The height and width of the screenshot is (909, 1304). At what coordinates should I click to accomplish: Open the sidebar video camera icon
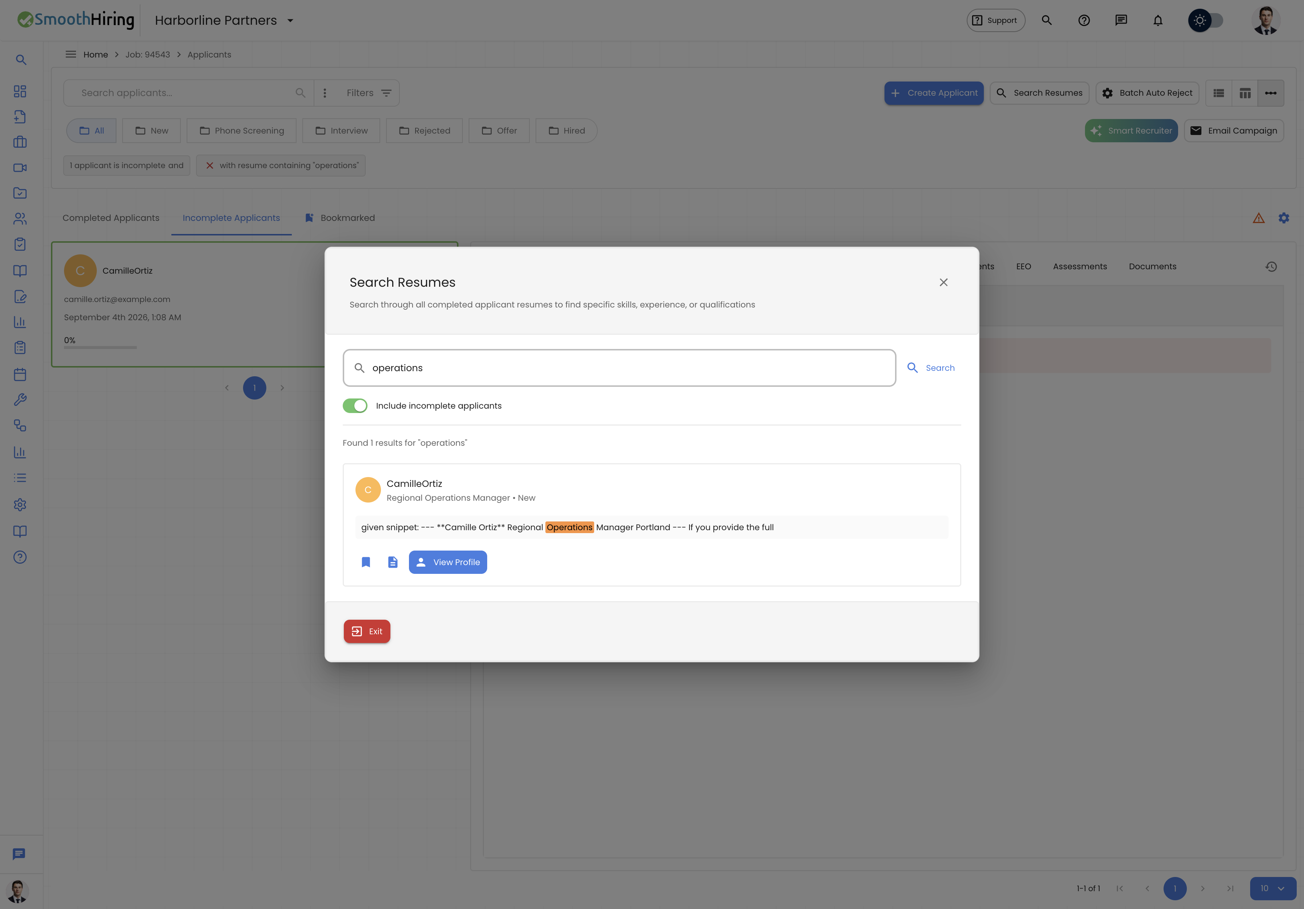pyautogui.click(x=20, y=168)
